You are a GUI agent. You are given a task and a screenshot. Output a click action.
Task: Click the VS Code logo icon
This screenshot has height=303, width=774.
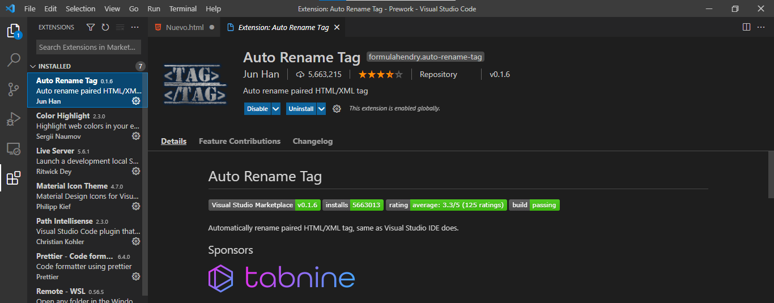[x=10, y=8]
